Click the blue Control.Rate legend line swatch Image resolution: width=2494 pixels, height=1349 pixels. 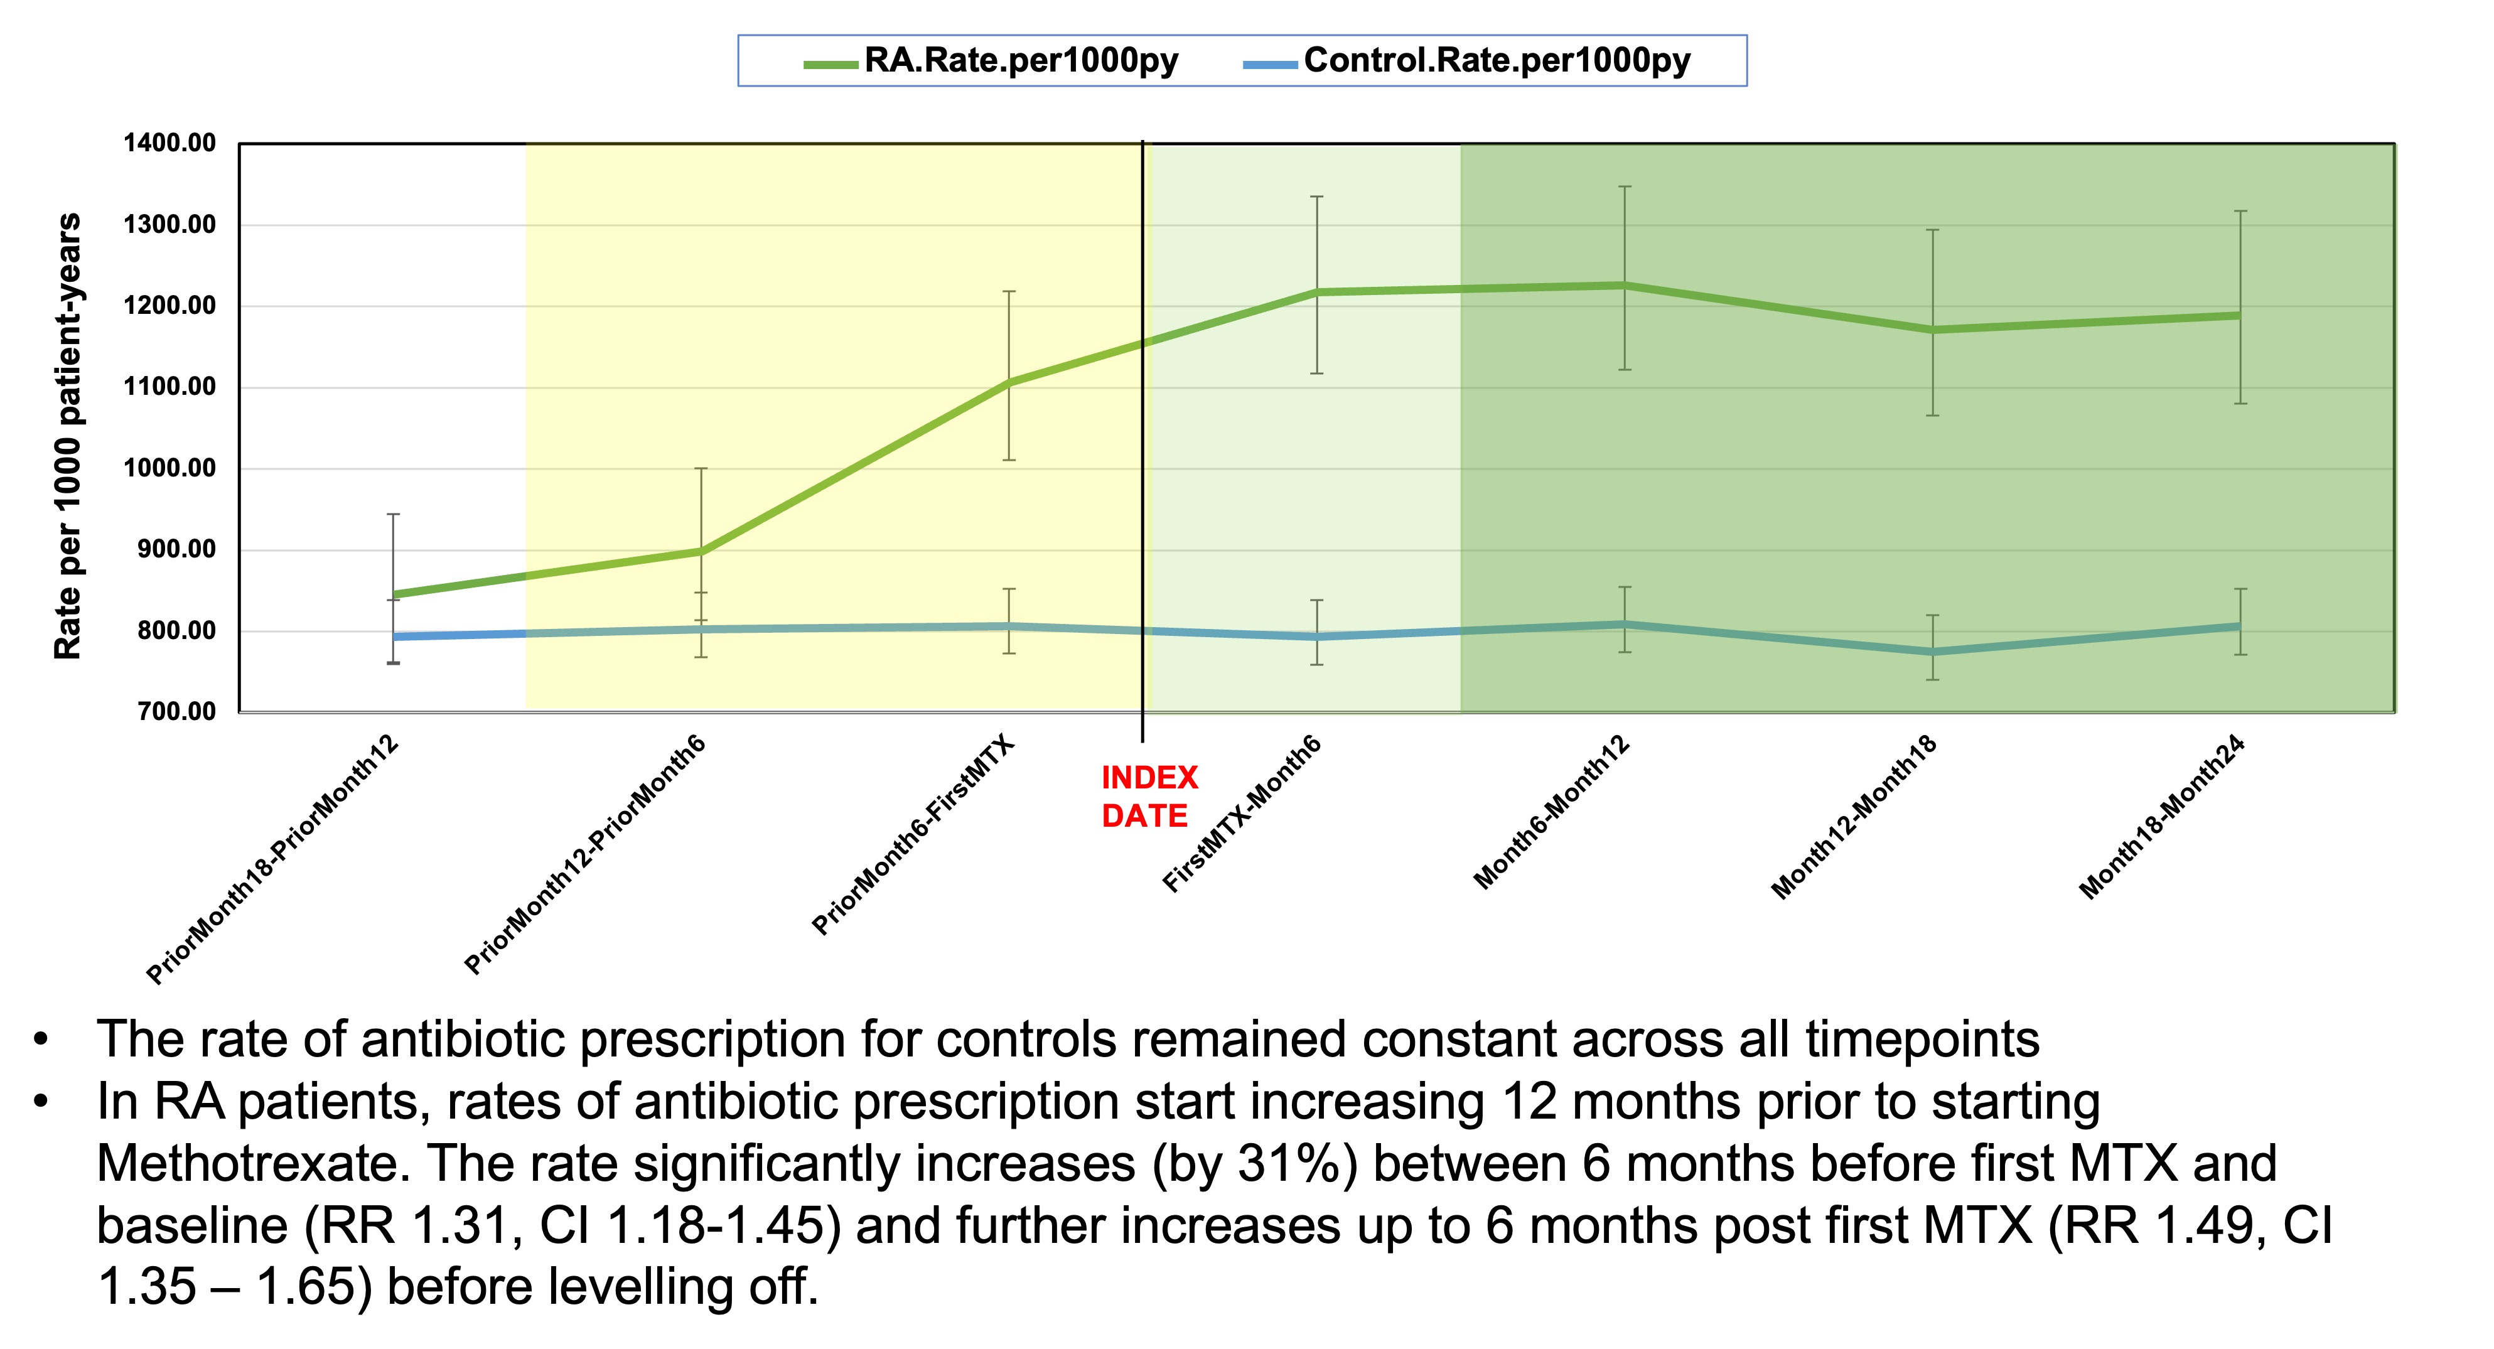click(x=1269, y=65)
